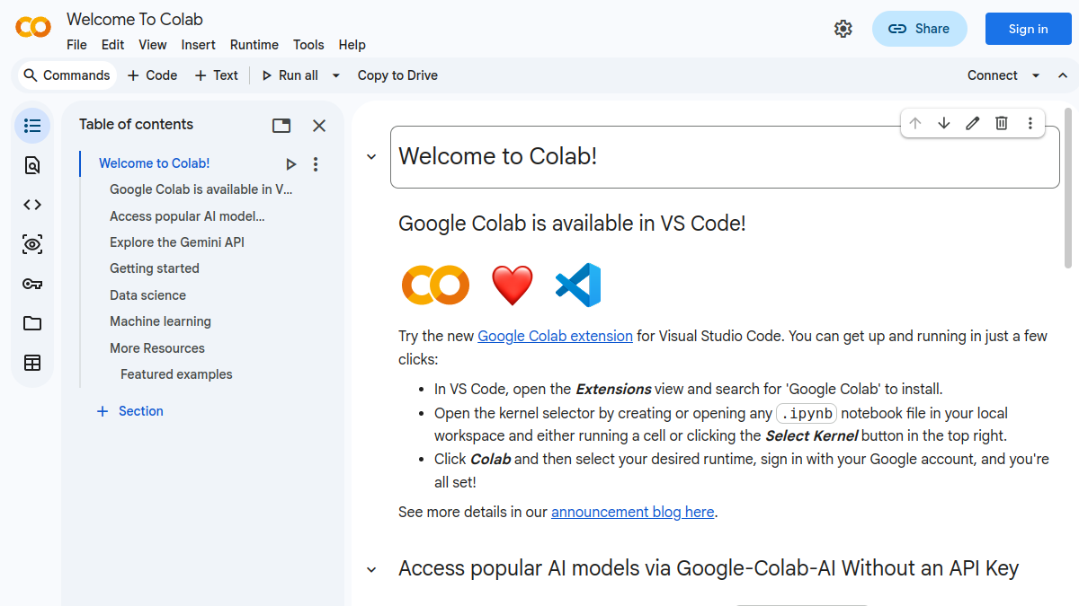Click Copy to Drive

(397, 75)
